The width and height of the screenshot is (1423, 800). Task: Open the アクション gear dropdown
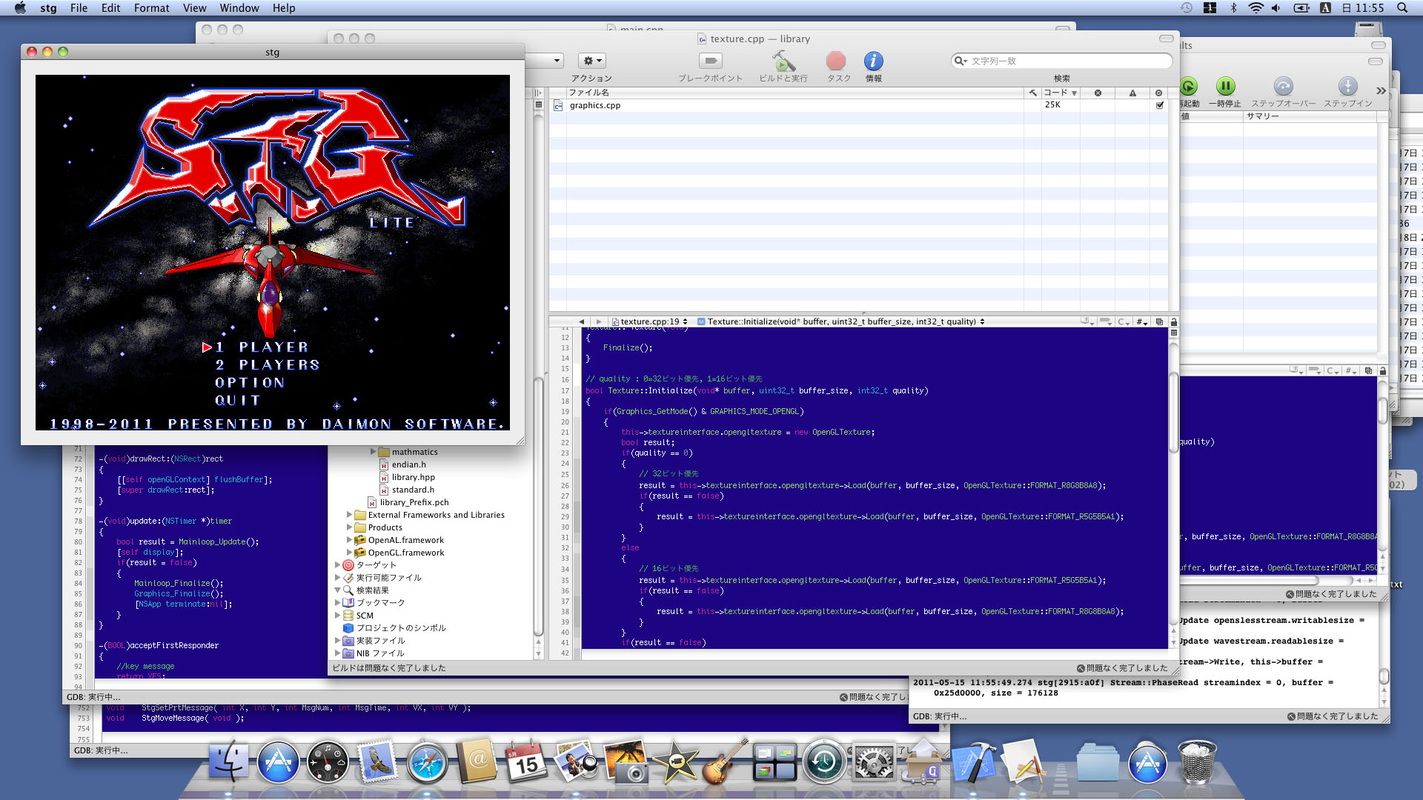point(591,60)
